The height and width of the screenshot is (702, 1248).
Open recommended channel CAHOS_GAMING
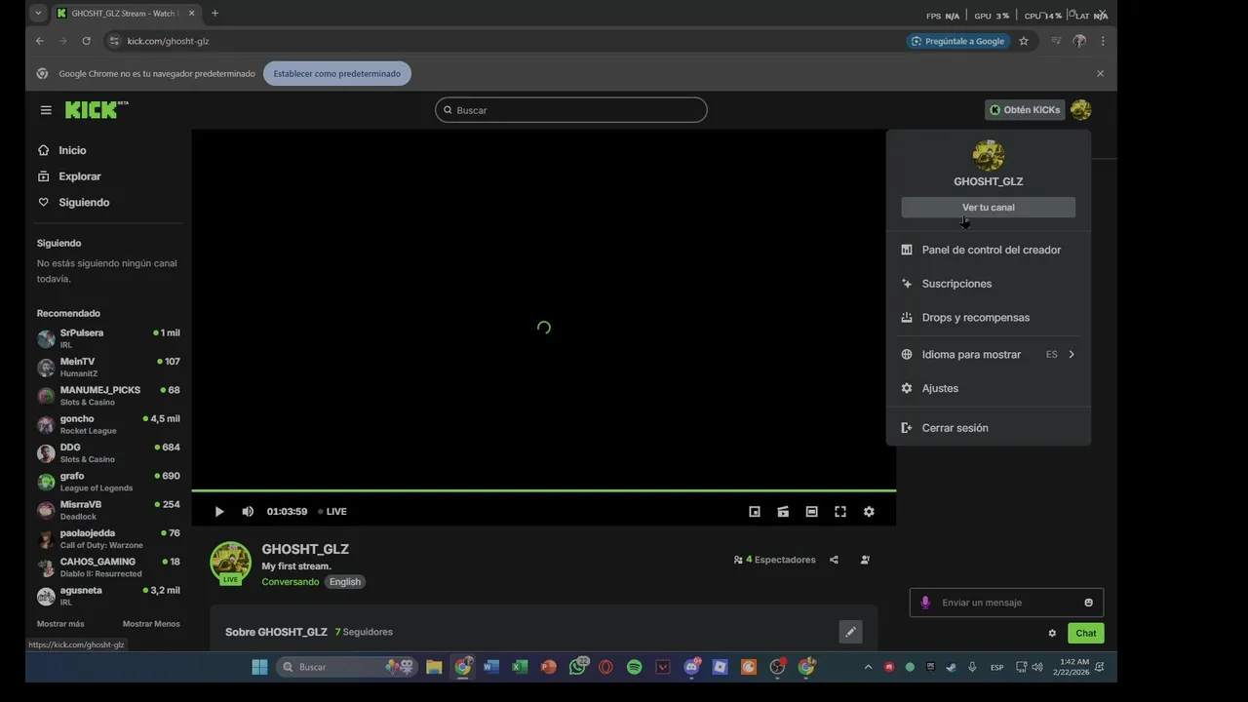(108, 567)
